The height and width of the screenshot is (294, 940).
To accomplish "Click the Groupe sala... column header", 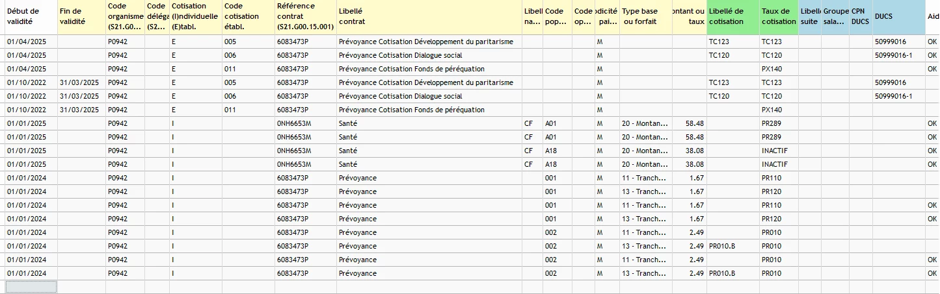I will click(x=835, y=17).
